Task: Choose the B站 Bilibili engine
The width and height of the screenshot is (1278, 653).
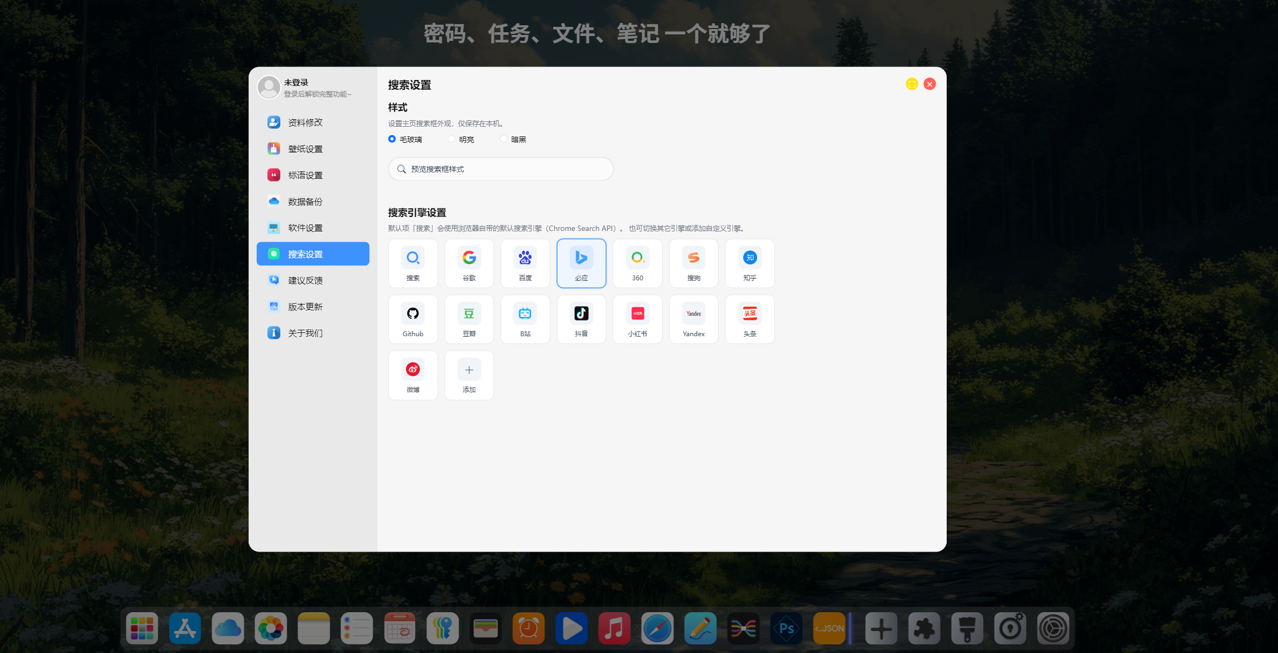Action: coord(525,319)
